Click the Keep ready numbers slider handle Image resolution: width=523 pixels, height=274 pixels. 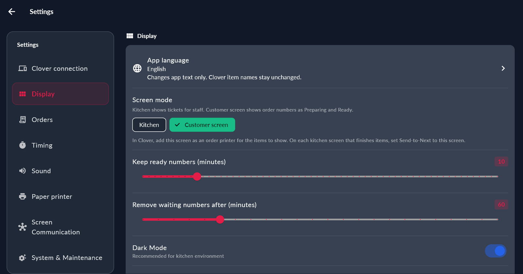point(197,176)
